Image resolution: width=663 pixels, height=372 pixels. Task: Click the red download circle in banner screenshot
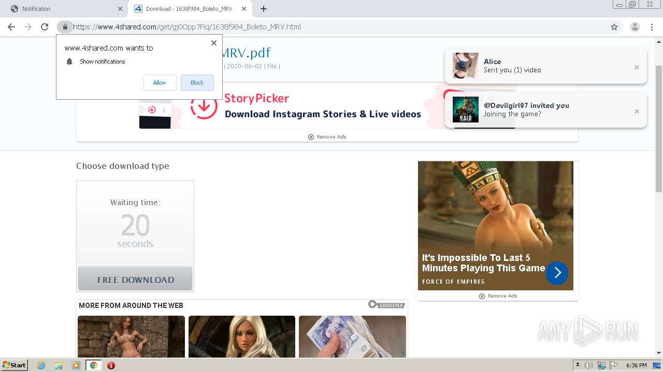(152, 110)
